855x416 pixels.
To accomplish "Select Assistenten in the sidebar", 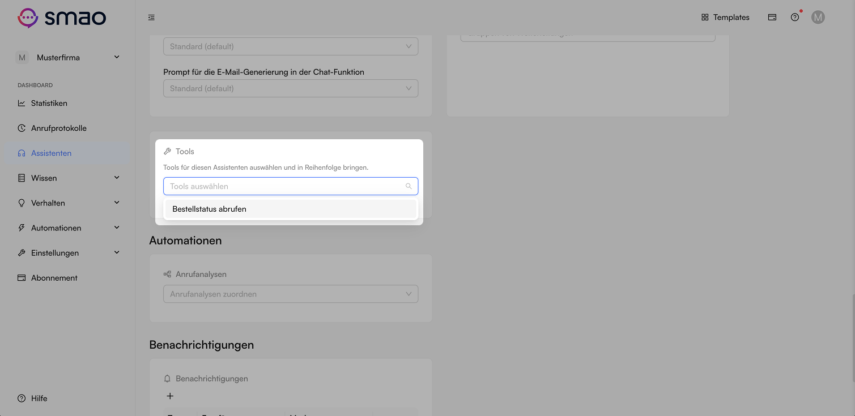I will tap(68, 153).
